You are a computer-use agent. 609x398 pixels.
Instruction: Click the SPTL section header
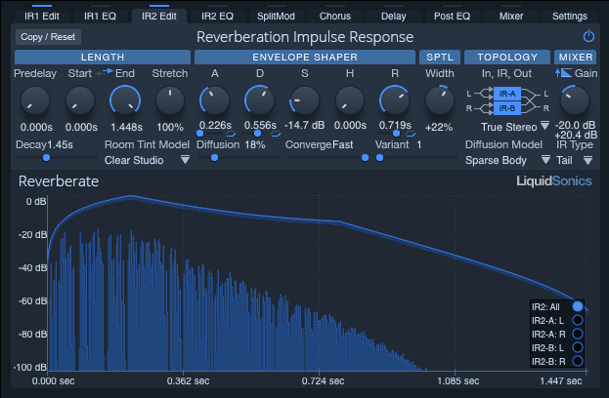pos(440,57)
